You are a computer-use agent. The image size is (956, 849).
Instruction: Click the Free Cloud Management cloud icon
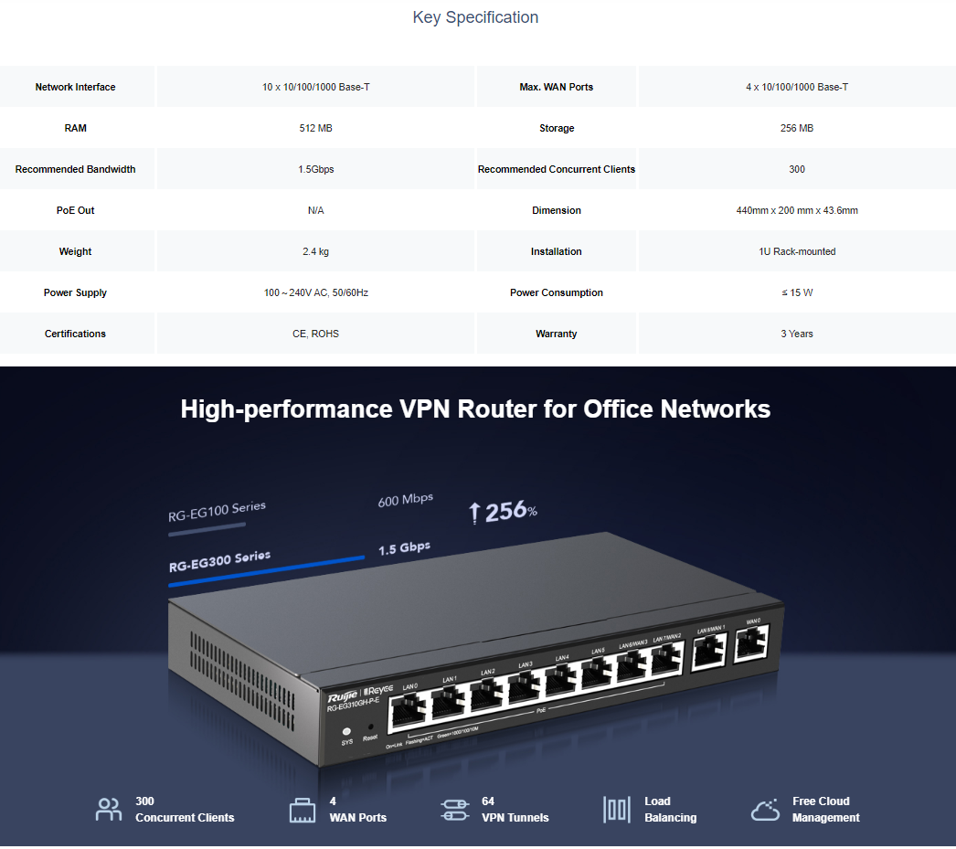point(765,810)
